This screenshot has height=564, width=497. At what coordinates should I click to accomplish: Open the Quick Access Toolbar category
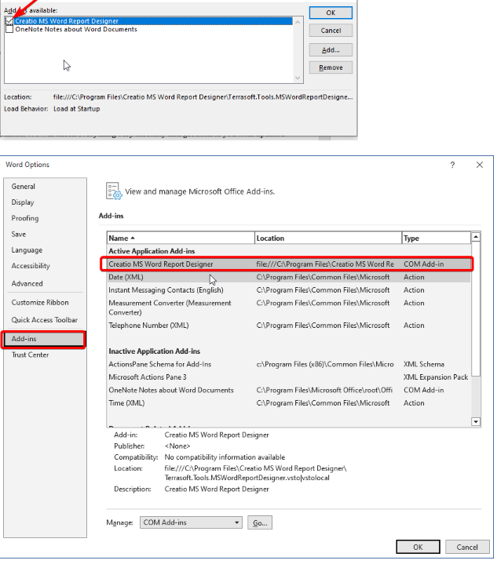[x=44, y=320]
